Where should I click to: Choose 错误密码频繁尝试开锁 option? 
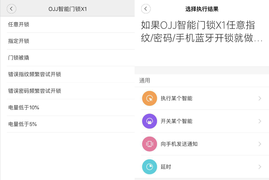click(35, 91)
